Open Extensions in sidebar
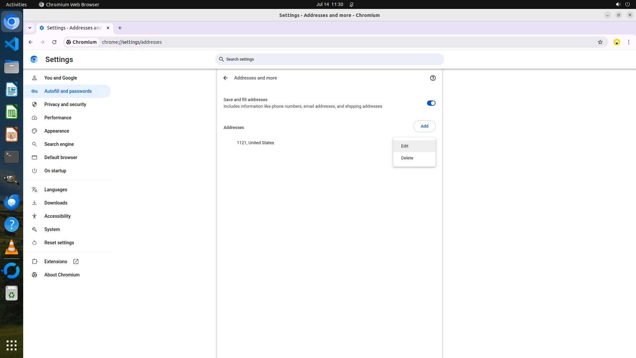Screen dimensions: 636x358 (x=56, y=262)
